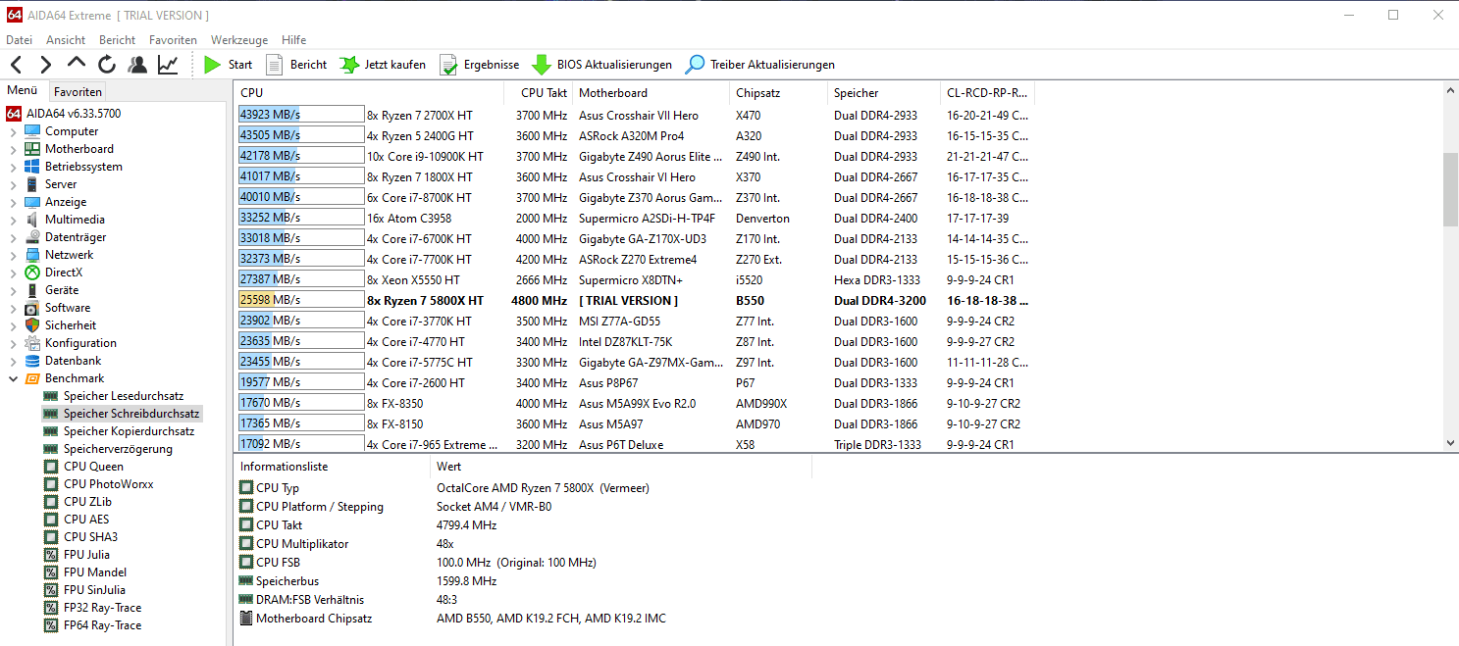
Task: Sort by CPU column header
Action: pos(370,93)
